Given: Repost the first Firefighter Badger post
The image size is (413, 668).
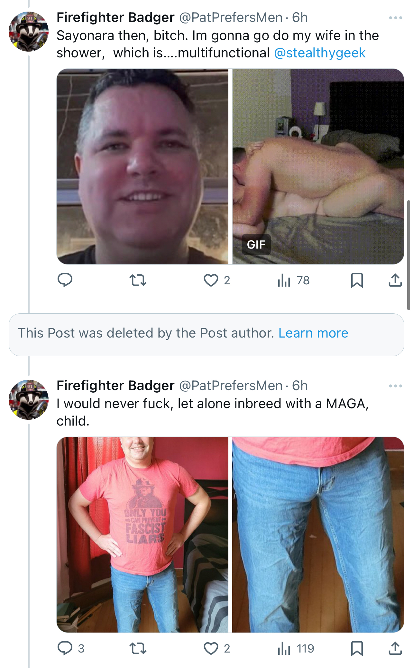Looking at the screenshot, I should (138, 280).
